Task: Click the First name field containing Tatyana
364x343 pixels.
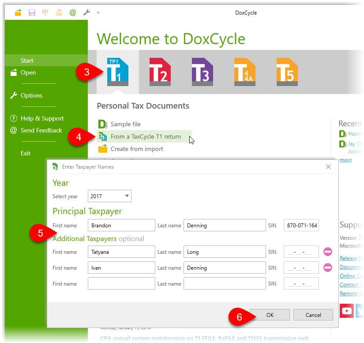Action: pyautogui.click(x=121, y=252)
